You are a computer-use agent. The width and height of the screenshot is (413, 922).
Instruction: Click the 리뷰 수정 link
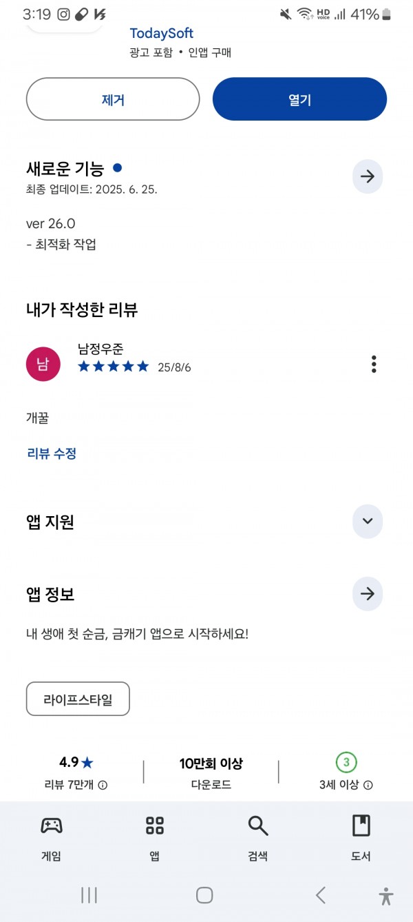51,453
